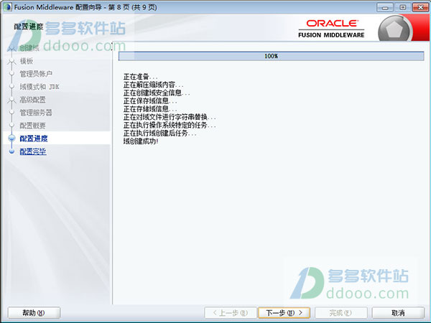Select the 高级配置 step in sidebar
Image resolution: width=431 pixels, height=323 pixels.
point(32,100)
